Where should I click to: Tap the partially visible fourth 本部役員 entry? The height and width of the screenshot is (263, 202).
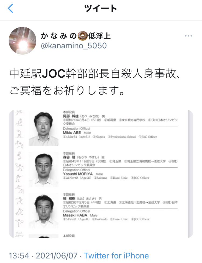[69, 236]
